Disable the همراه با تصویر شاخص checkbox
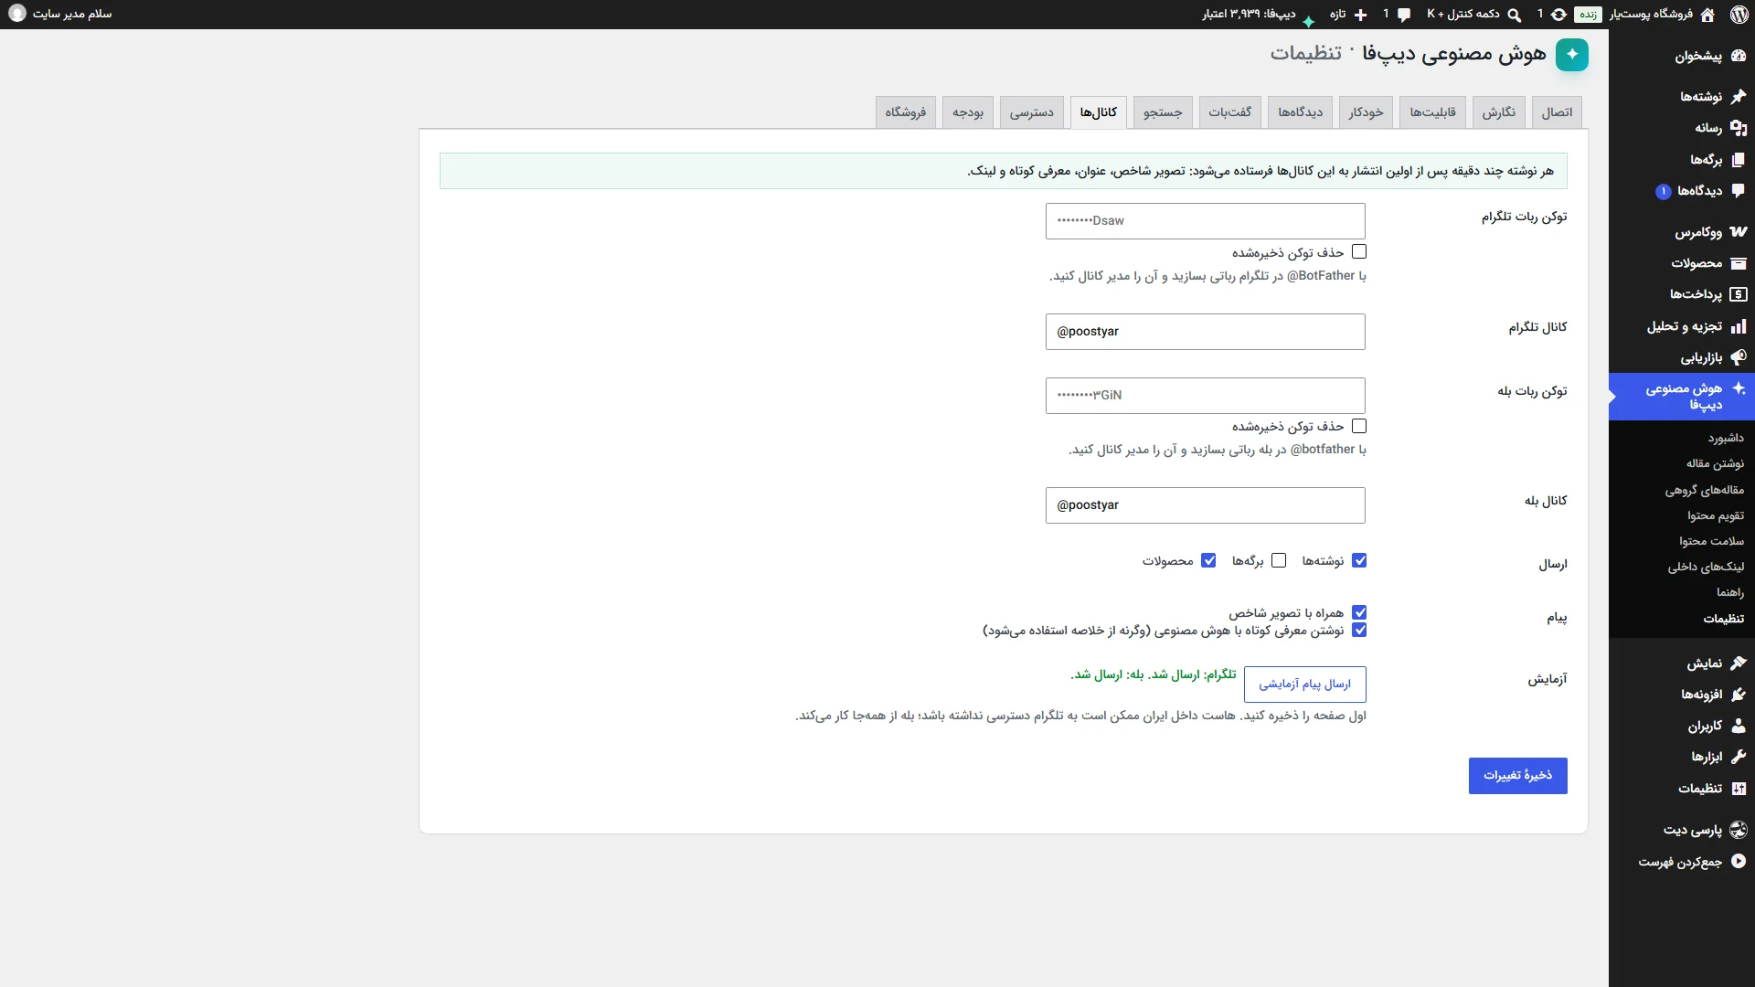 tap(1359, 612)
